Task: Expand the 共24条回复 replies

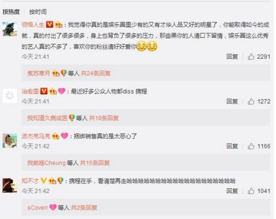Action: [96, 73]
